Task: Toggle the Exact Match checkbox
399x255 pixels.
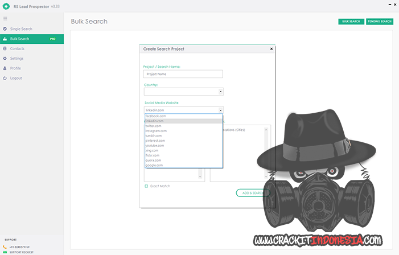Action: (146, 186)
